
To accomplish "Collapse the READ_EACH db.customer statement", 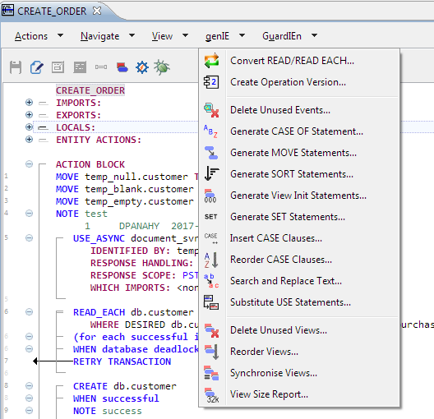I will pyautogui.click(x=29, y=312).
